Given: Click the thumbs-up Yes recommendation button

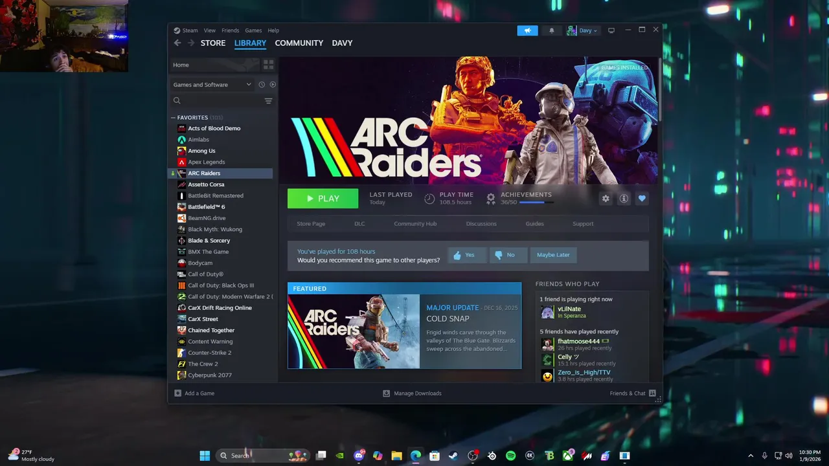Looking at the screenshot, I should click(466, 255).
